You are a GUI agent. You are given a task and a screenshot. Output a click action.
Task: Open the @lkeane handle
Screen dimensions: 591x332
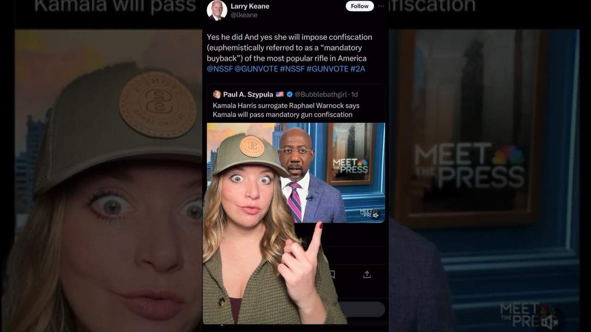point(244,15)
